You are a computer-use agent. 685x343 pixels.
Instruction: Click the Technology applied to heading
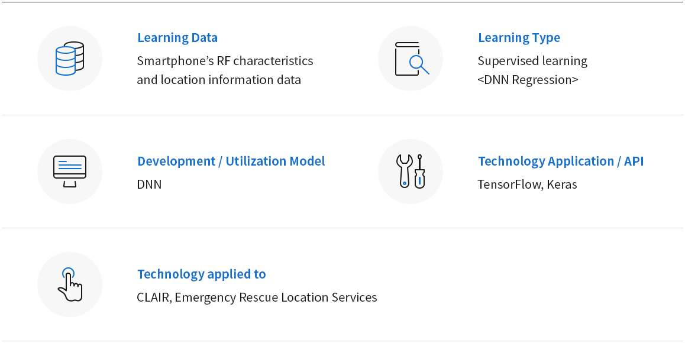point(201,274)
